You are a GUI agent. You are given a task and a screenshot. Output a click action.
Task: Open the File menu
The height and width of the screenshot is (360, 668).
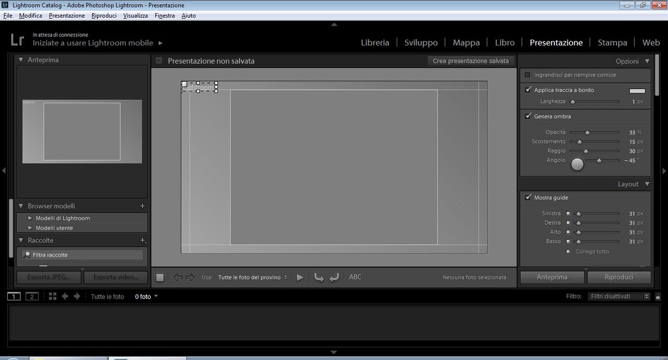point(8,16)
